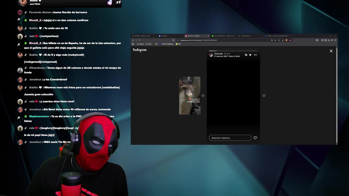The height and width of the screenshot is (196, 349).
Task: Click the browser page vertical scrollbar
Action: [337, 95]
